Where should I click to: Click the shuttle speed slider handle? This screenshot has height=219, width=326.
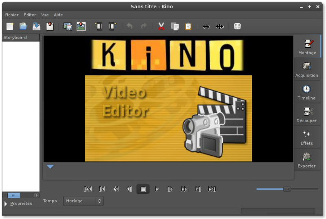coord(287,189)
